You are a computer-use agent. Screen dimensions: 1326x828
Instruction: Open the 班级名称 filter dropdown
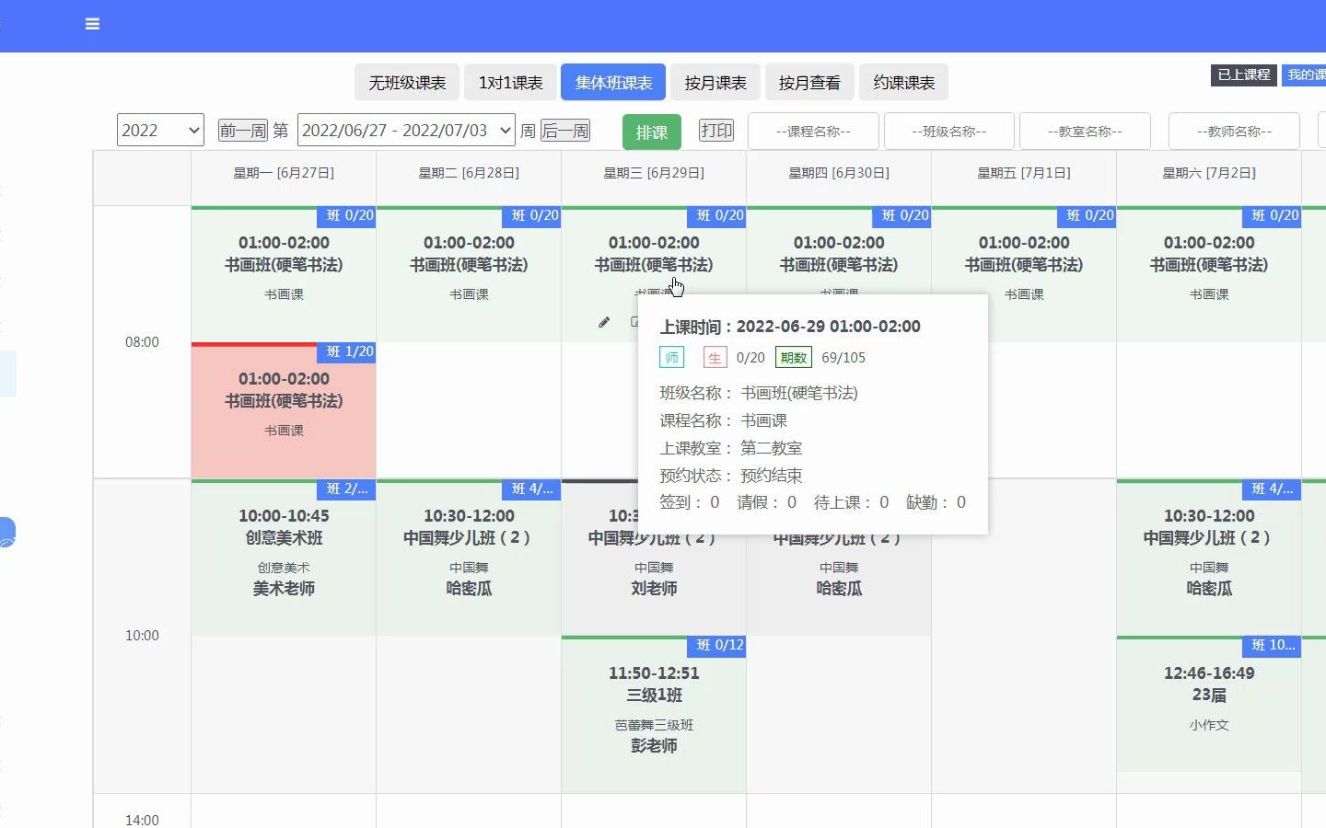(948, 132)
